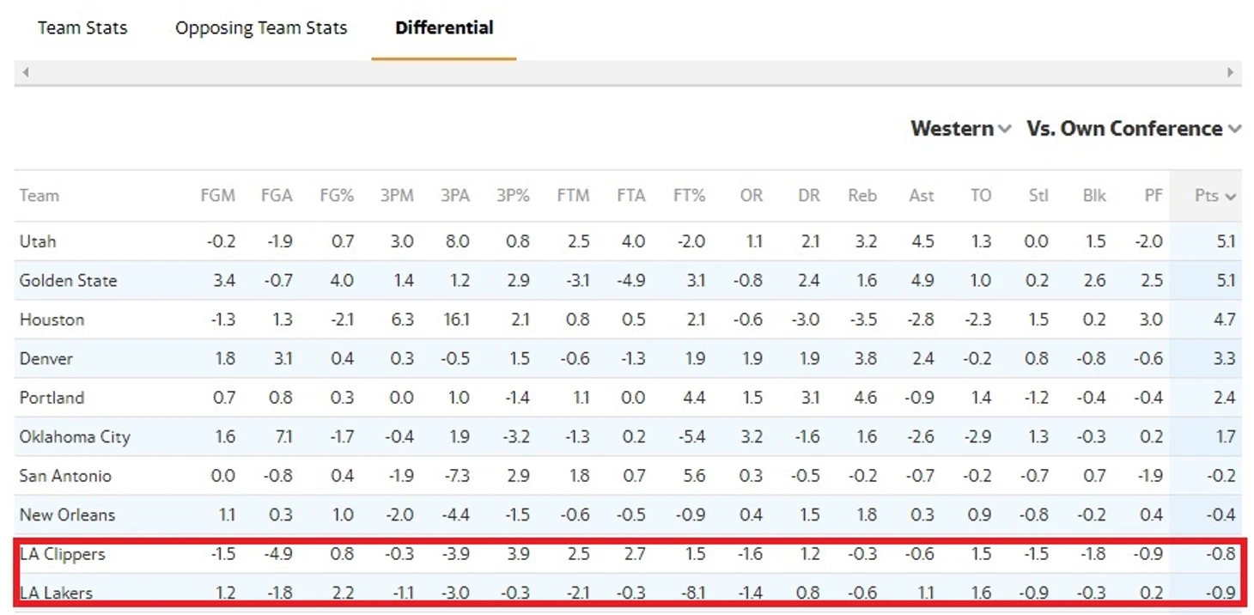Image resolution: width=1254 pixels, height=615 pixels.
Task: Open the Oklahoma City team link
Action: pos(75,437)
